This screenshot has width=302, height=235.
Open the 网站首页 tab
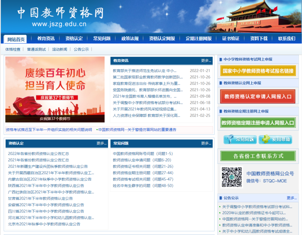16,39
